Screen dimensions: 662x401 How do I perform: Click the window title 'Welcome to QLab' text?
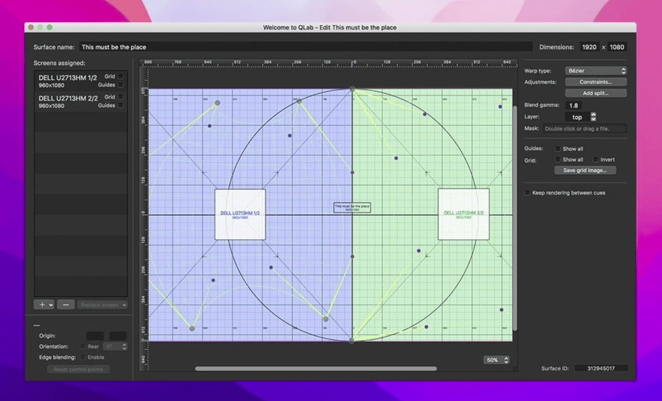[288, 27]
